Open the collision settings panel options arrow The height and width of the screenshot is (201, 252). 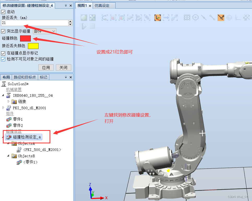click(x=66, y=6)
